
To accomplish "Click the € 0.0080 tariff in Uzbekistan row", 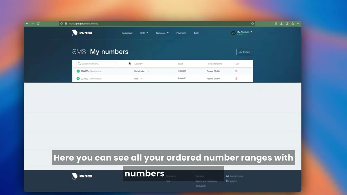I will coord(182,71).
